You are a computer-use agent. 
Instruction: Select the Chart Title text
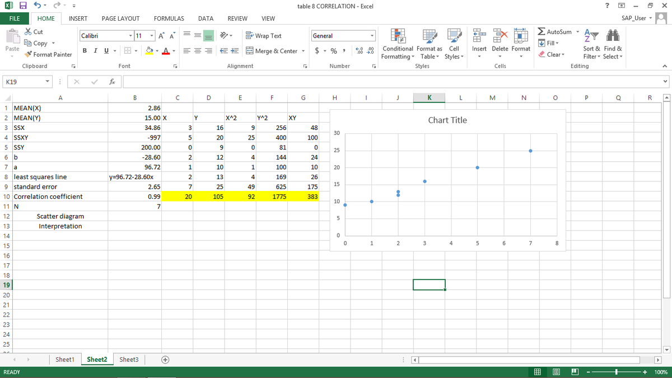coord(447,120)
